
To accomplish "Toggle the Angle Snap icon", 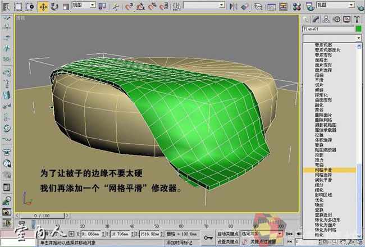I will (x=140, y=6).
